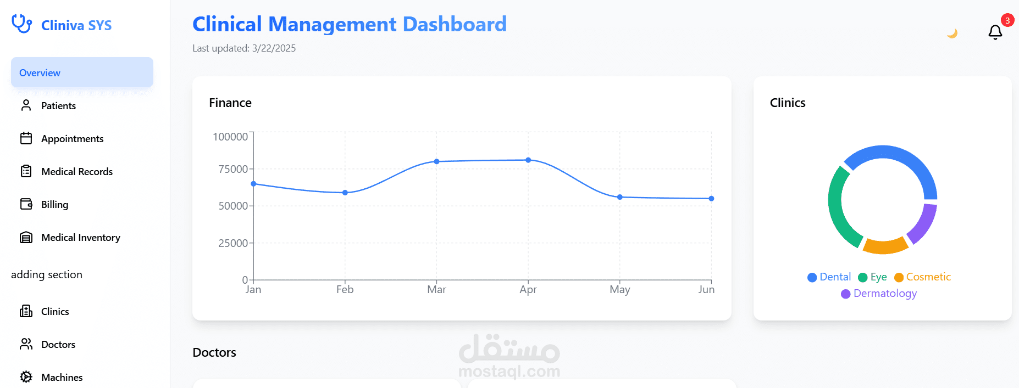Open the Machines entry in the sidebar
Viewport: 1019px width, 388px height.
(x=62, y=378)
